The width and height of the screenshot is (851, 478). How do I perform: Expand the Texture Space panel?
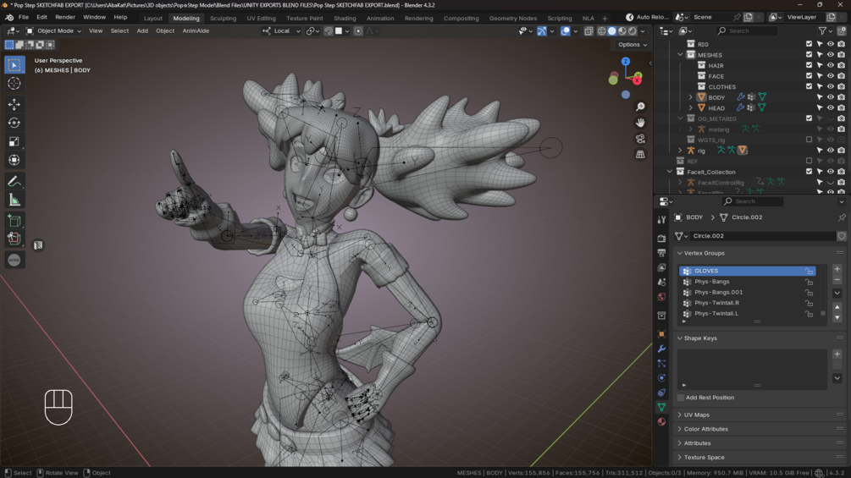tap(680, 458)
